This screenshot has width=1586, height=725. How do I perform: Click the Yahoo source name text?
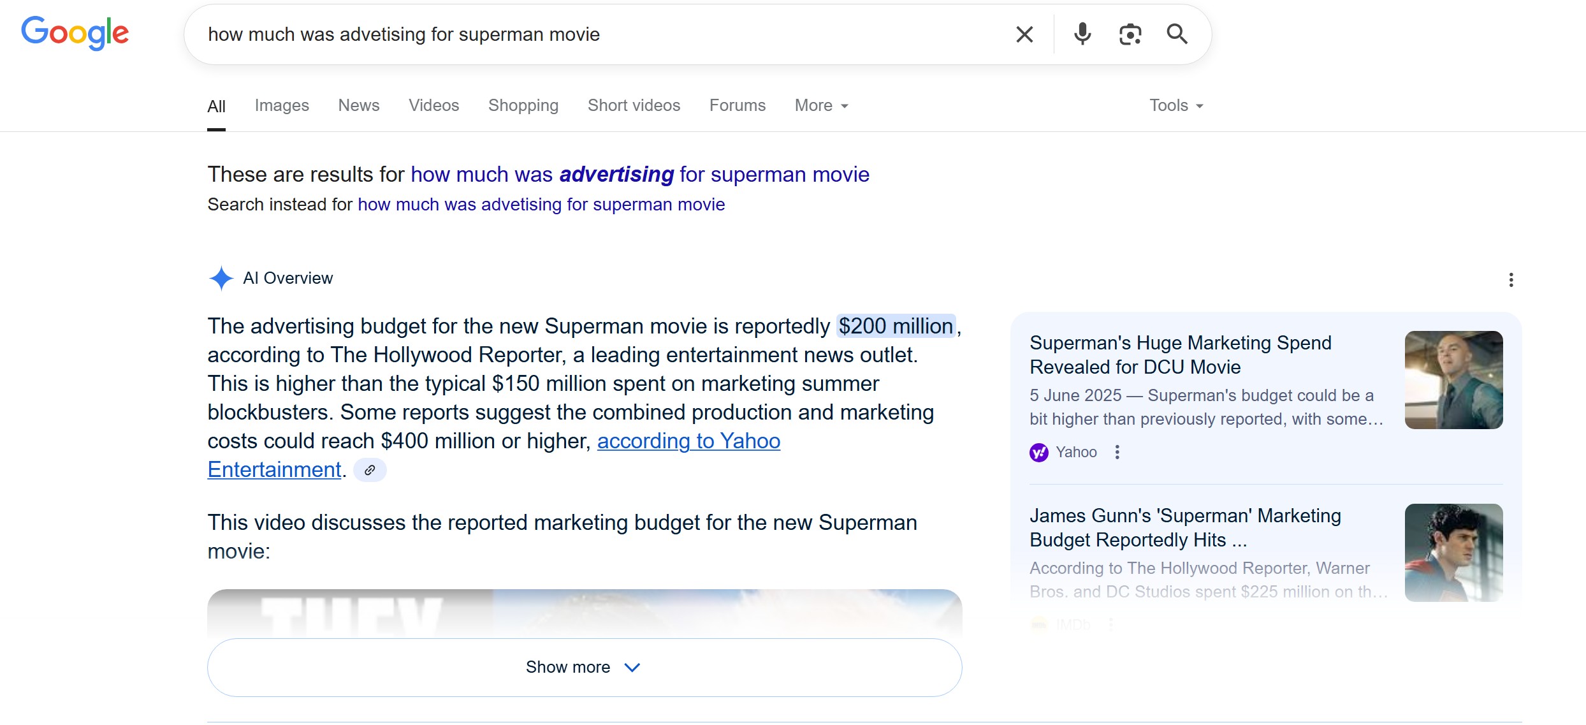(1076, 452)
